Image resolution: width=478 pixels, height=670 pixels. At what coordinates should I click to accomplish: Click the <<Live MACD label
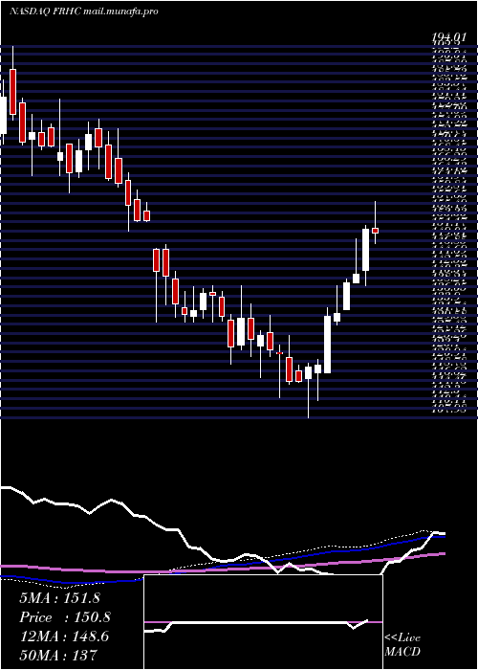(402, 645)
